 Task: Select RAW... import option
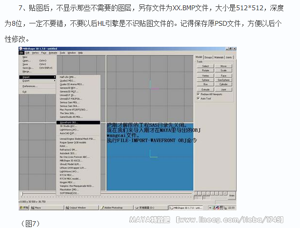[78, 146]
